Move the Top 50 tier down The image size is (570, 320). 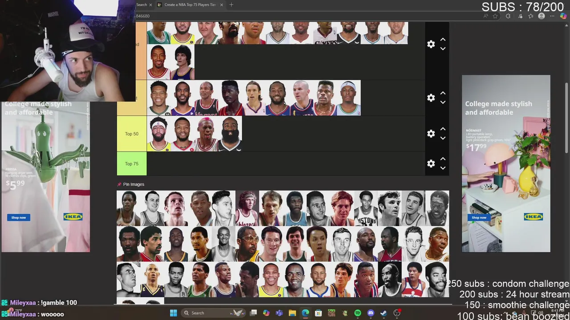tap(443, 138)
